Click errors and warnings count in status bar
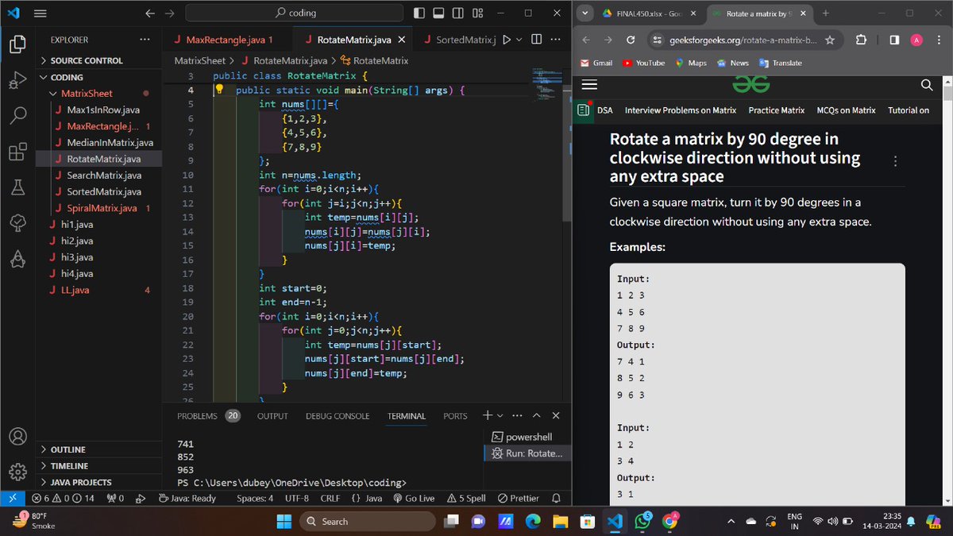953x536 pixels. (62, 499)
